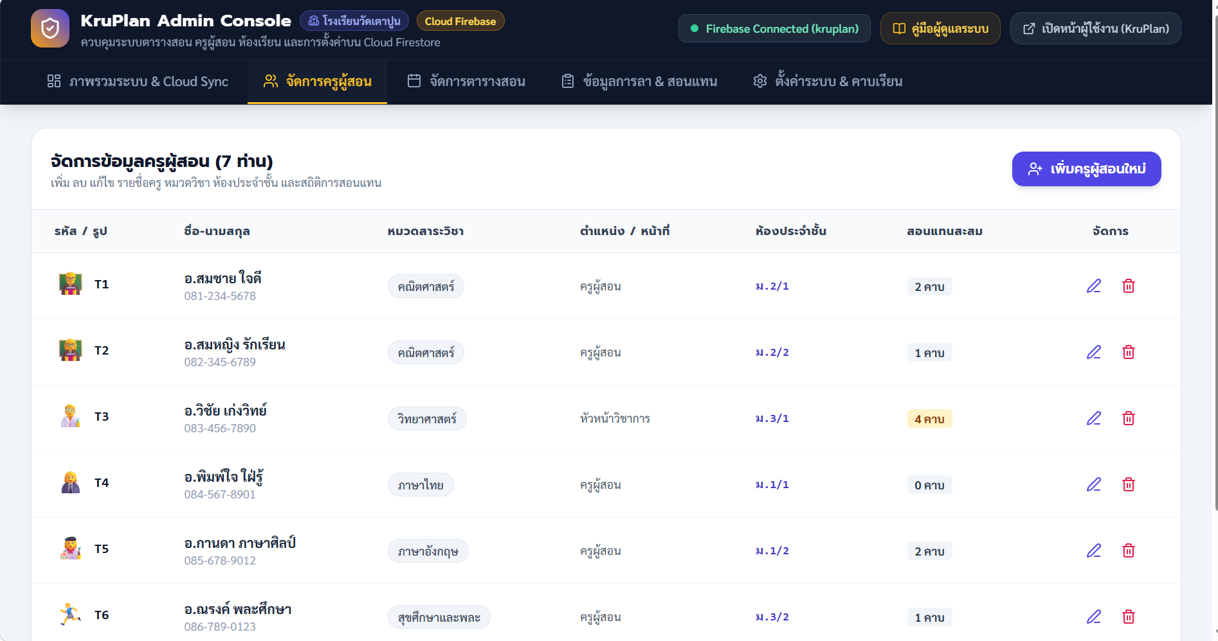The width and height of the screenshot is (1218, 641).
Task: Click หมวดสาระวิชา column header
Action: click(426, 231)
